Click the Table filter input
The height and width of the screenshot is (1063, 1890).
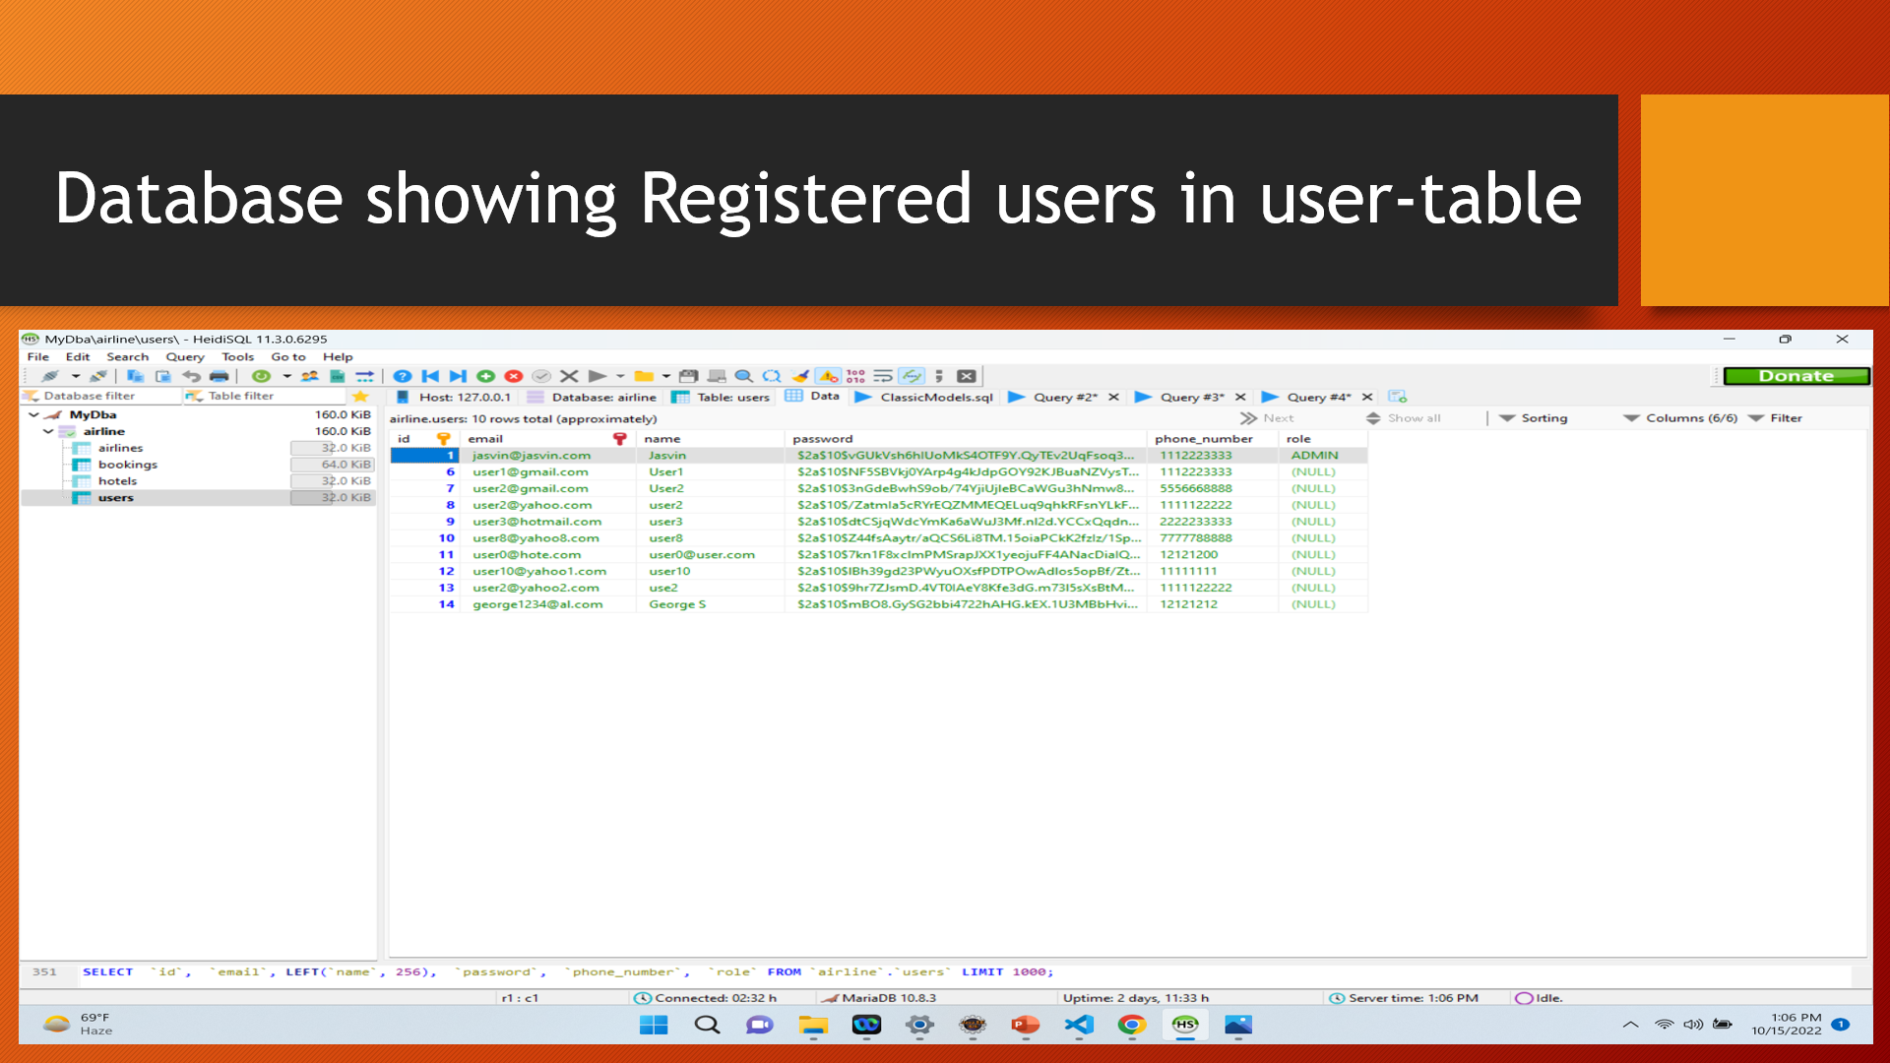pyautogui.click(x=266, y=396)
